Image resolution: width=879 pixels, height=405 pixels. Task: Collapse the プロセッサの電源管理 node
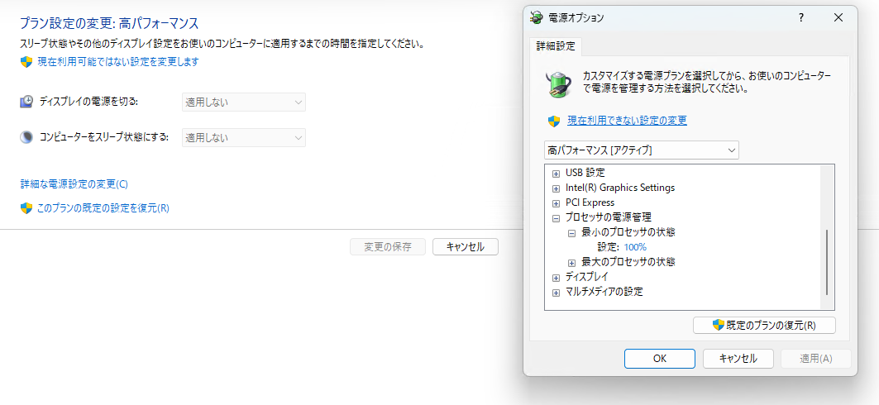[x=557, y=218]
